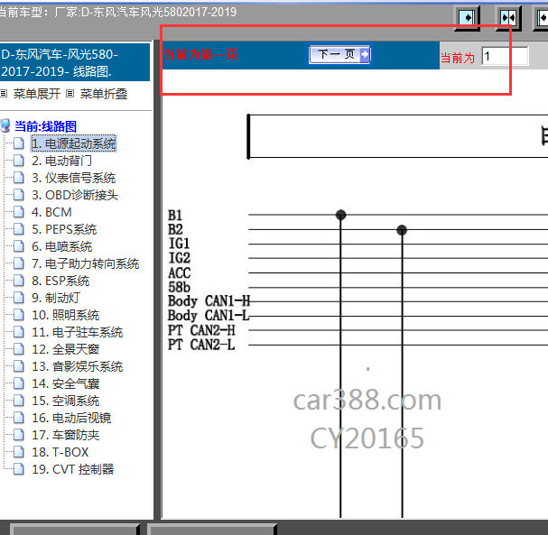Select 11. 电子驻车系统 entry

tap(78, 332)
